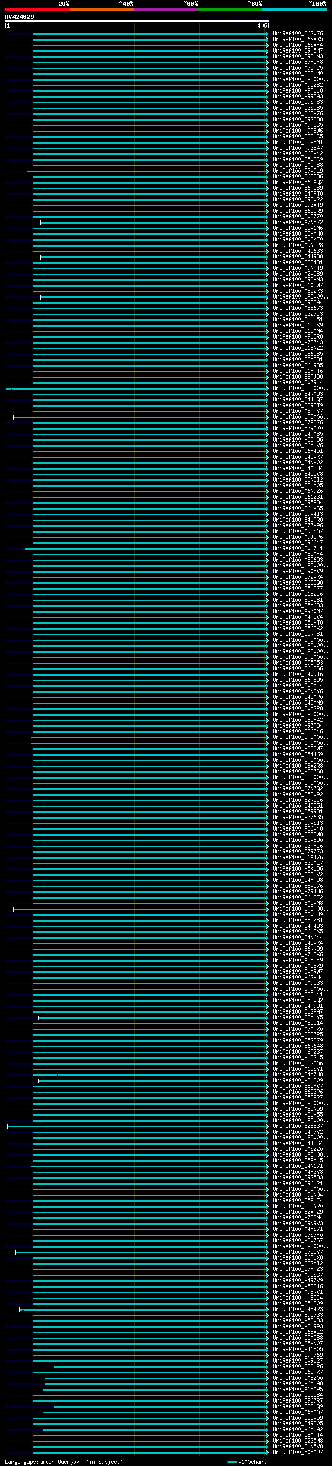Select the UniRef100_B0EA97 label

(298, 1452)
